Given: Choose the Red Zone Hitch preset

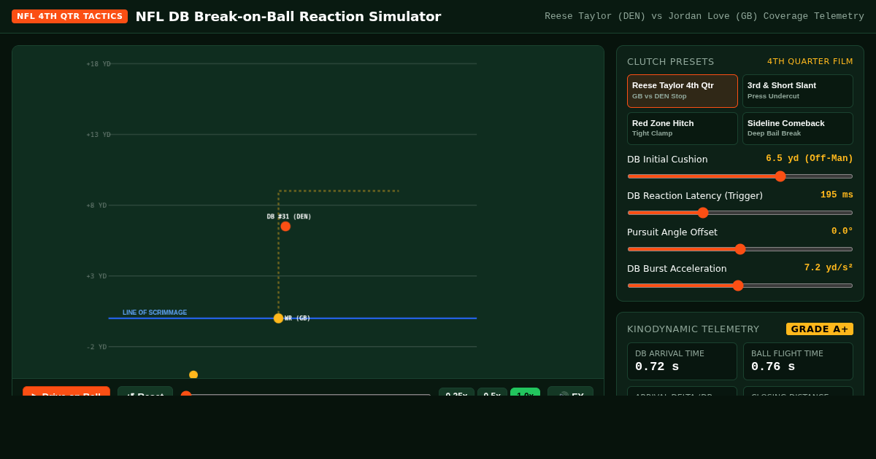Looking at the screenshot, I should tap(683, 128).
